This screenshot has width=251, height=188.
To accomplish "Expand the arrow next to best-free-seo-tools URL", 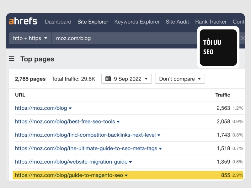I will click(x=118, y=122).
